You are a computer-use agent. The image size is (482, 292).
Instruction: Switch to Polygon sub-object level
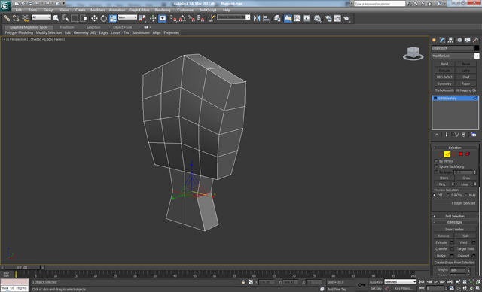(461, 154)
